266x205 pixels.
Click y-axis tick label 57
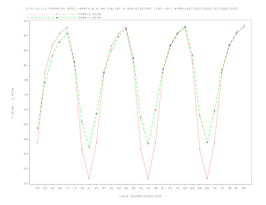(x=26, y=184)
